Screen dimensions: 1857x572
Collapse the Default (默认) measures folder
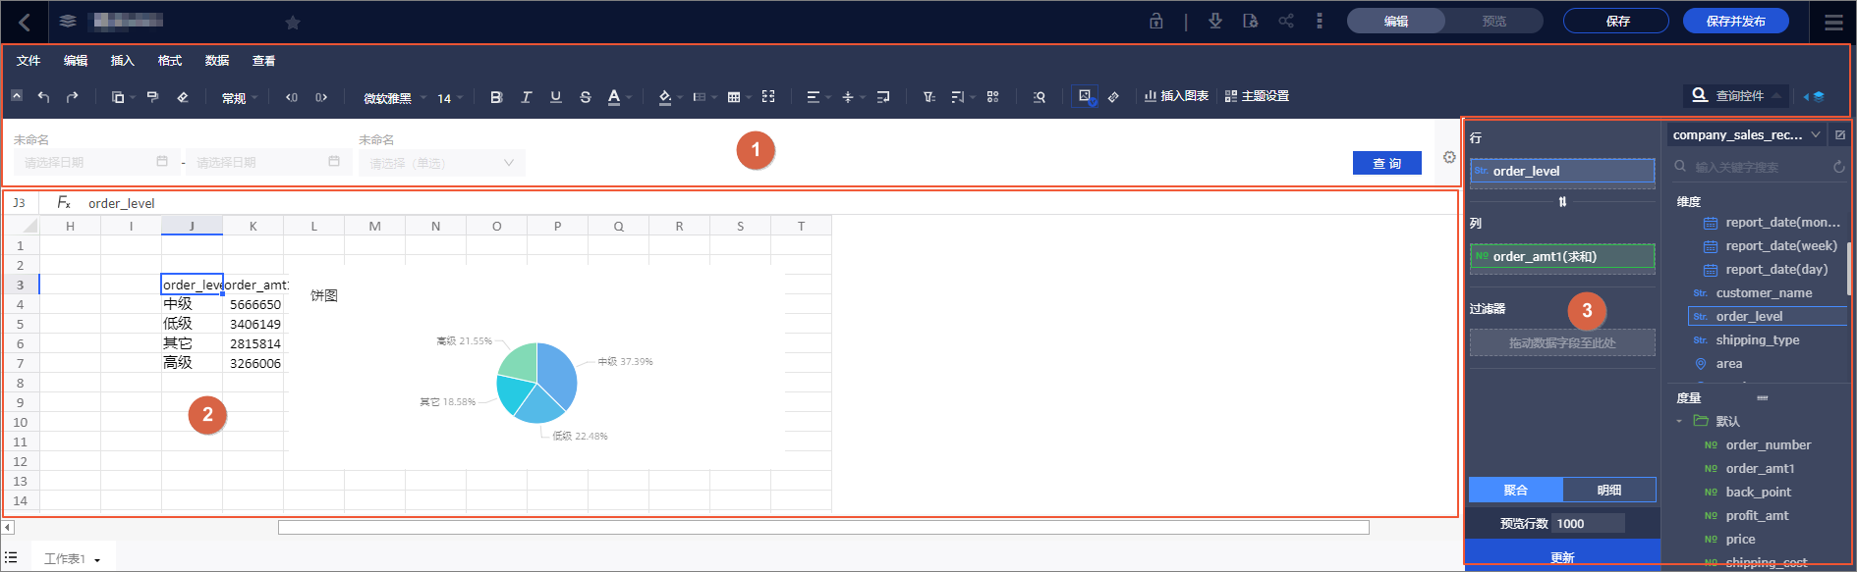coord(1679,421)
